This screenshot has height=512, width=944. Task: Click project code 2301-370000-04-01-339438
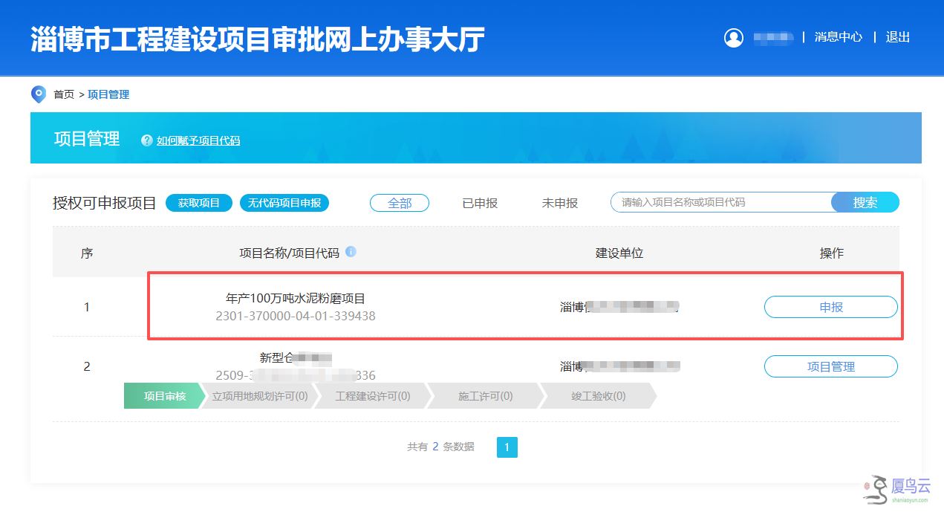tap(296, 316)
